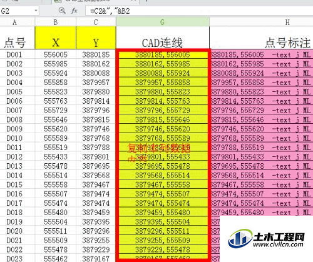Select cell D001
Screen dimensions: 313x262
(18, 54)
